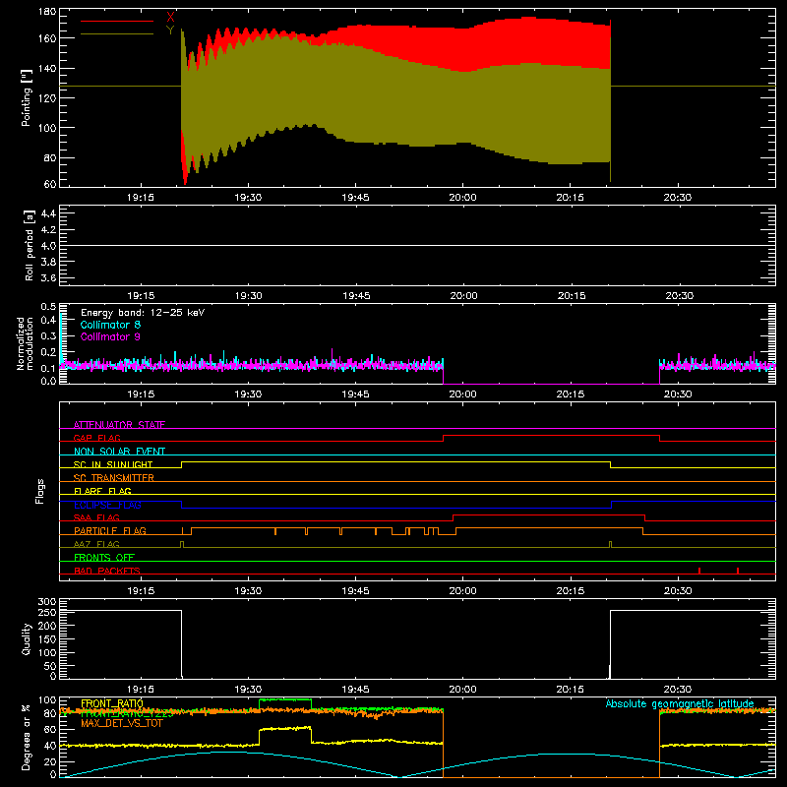The width and height of the screenshot is (787, 787).
Task: Click the red X legend label
Action: tap(170, 18)
